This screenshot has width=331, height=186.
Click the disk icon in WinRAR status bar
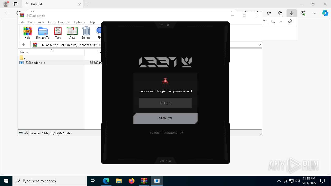(x=21, y=133)
